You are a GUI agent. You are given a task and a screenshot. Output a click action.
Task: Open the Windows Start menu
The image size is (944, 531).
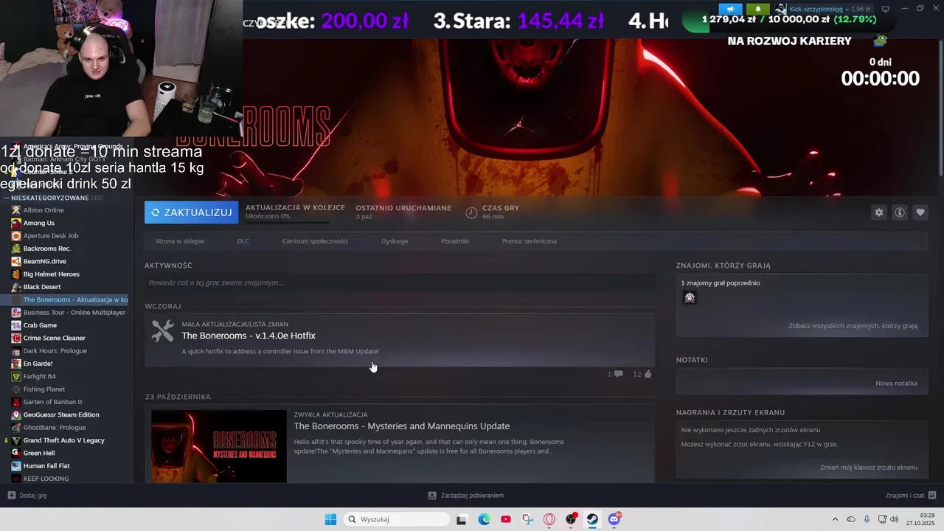330,519
